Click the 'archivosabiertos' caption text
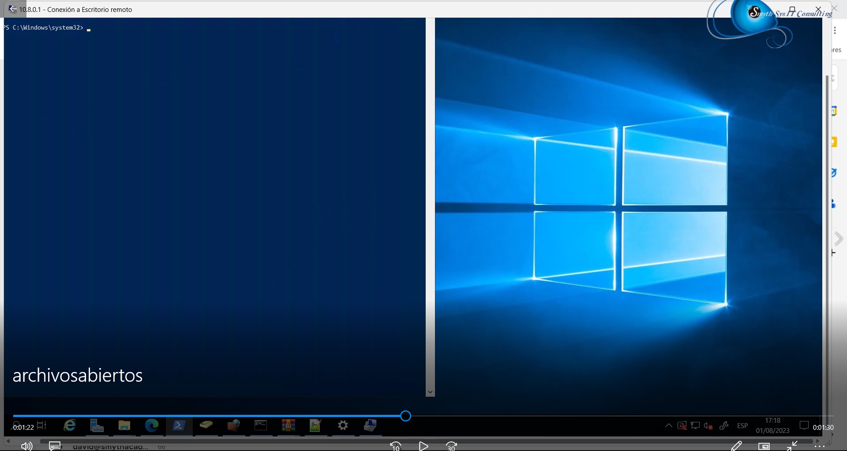Screen dimensions: 847x451 (78, 375)
